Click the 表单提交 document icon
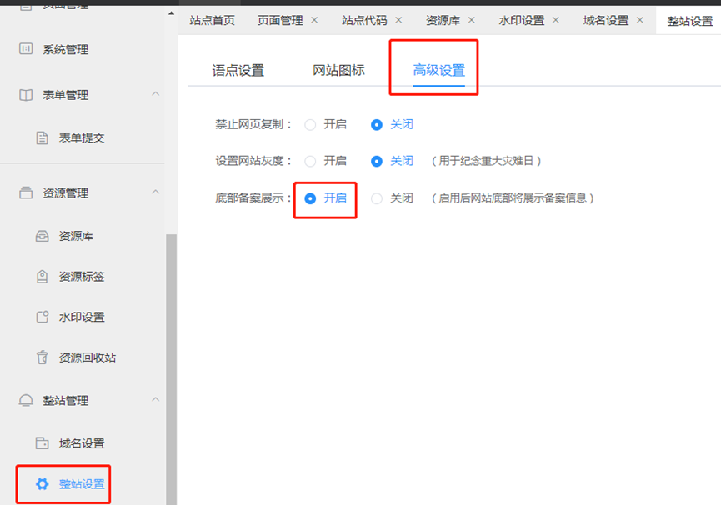 [42, 138]
